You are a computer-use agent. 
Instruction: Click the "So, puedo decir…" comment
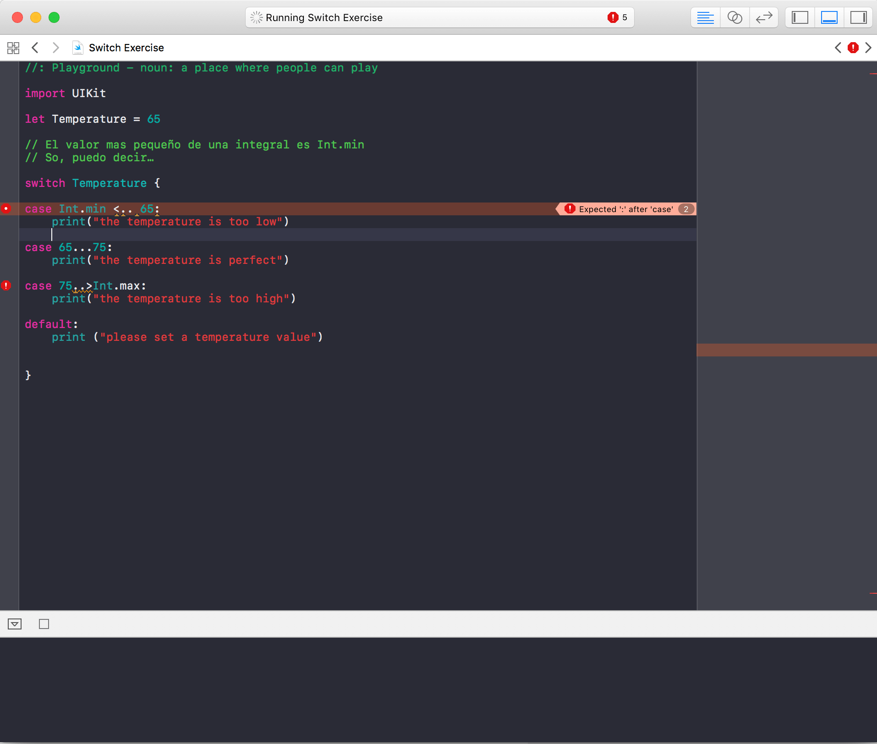[89, 158]
